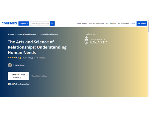
Task: Click Enroll for Free button
Action: click(x=18, y=76)
